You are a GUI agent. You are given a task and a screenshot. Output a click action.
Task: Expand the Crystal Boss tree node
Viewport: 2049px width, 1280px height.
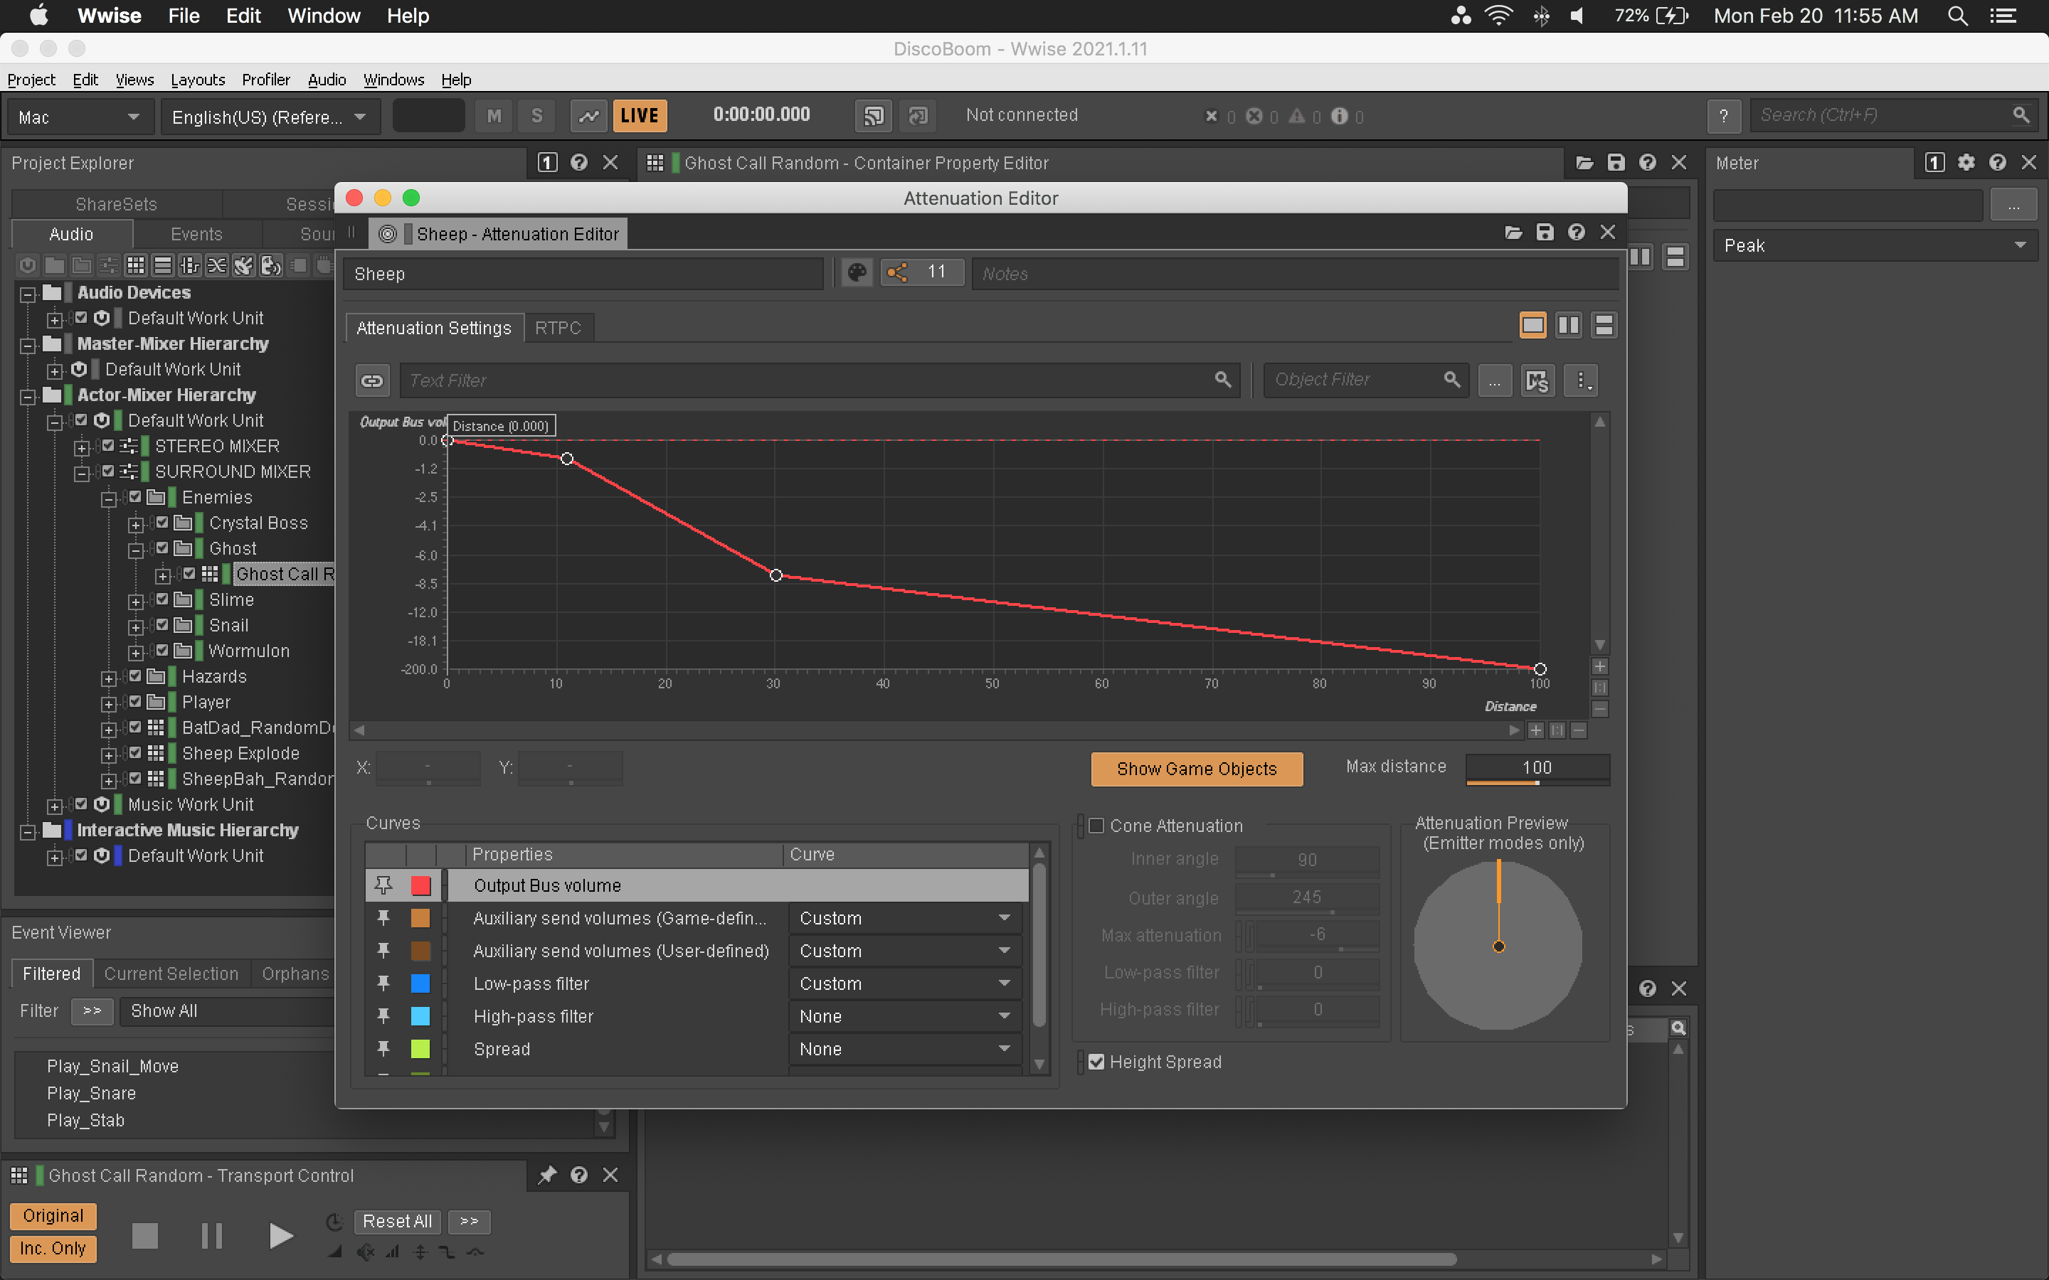pyautogui.click(x=135, y=524)
